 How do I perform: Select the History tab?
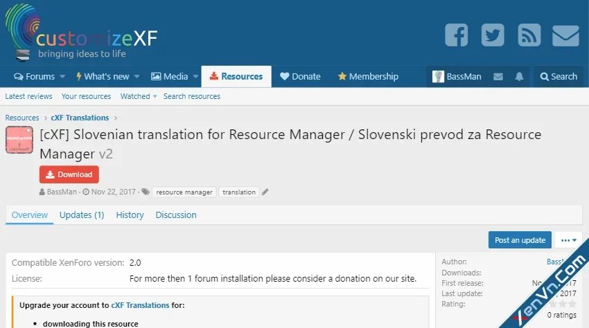(130, 215)
